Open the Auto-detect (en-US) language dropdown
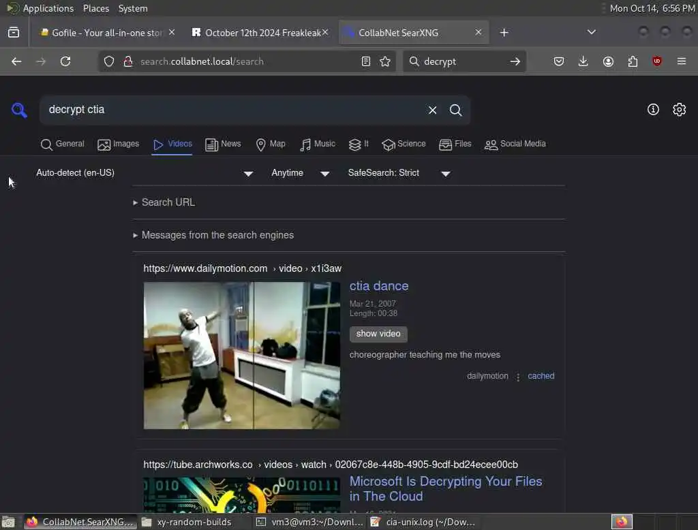 (145, 172)
